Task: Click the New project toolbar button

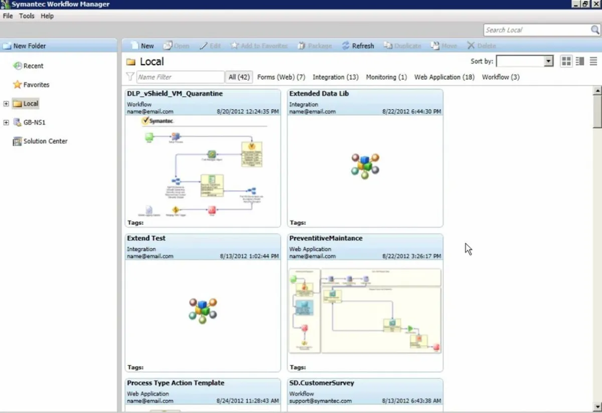Action: coord(142,46)
